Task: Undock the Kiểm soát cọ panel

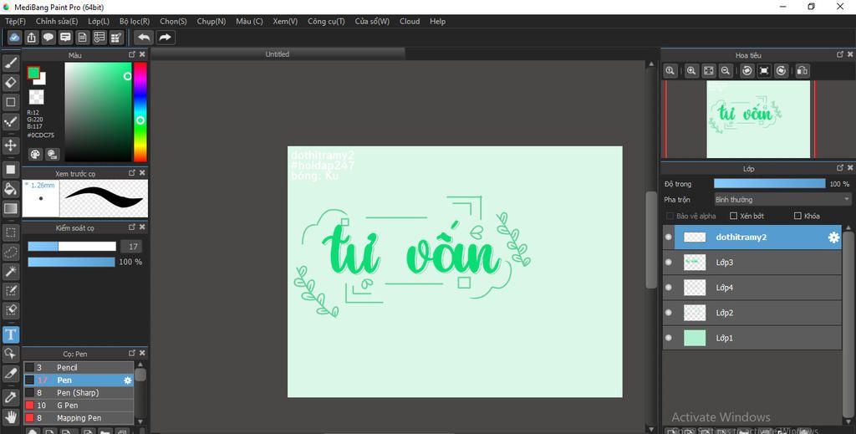Action: pos(132,227)
